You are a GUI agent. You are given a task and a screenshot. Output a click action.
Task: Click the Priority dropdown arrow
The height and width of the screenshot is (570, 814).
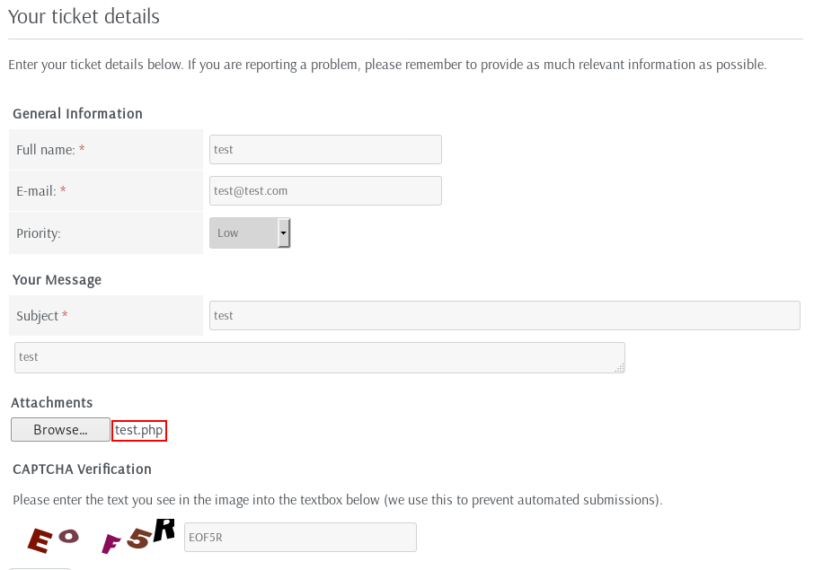click(x=284, y=232)
